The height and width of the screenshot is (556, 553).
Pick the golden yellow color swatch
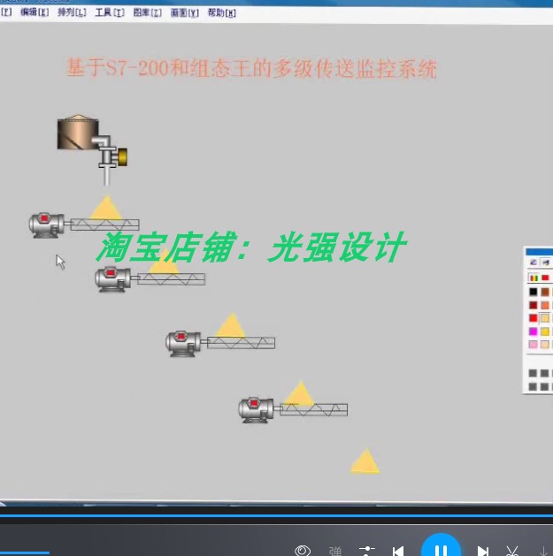tap(545, 331)
